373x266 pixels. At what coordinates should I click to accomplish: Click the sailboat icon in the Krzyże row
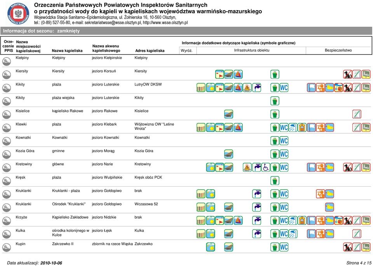pos(238,221)
